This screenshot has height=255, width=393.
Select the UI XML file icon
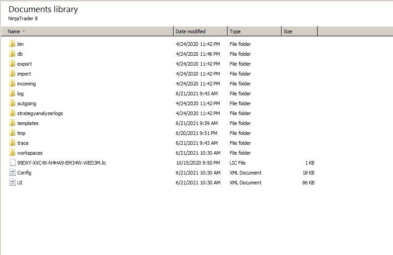pos(13,182)
